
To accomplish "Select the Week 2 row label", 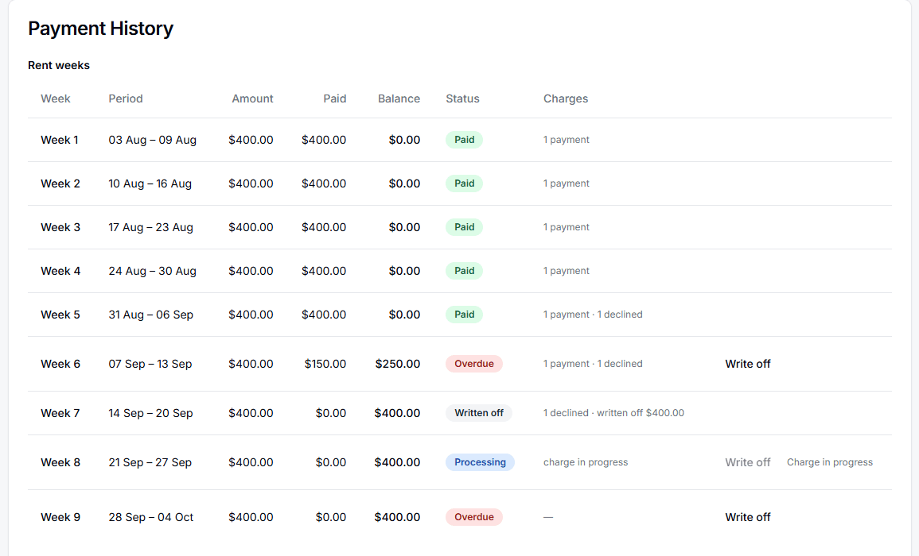I will click(x=60, y=183).
